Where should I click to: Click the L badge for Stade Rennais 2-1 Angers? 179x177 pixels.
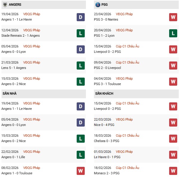click(81, 33)
